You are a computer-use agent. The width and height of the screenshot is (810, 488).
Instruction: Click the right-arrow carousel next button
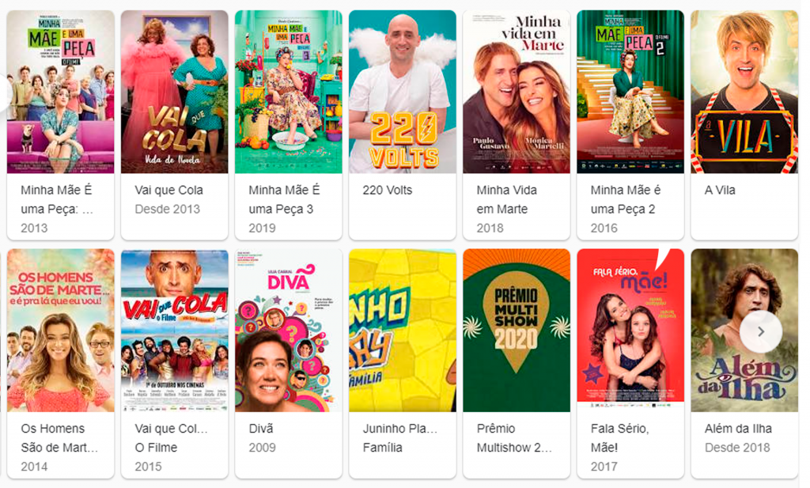pos(760,331)
